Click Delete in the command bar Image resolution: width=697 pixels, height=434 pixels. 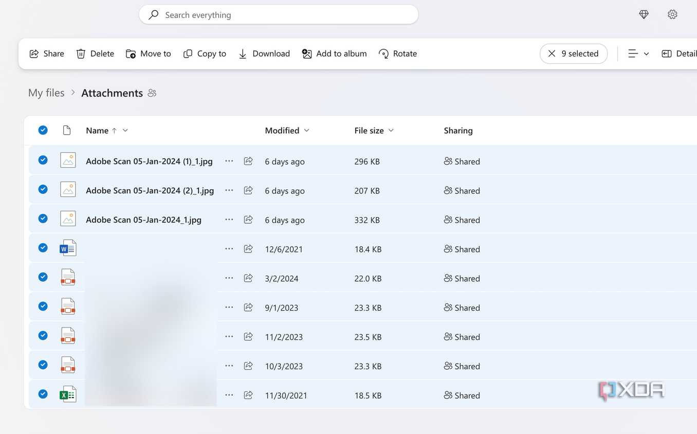click(x=95, y=53)
